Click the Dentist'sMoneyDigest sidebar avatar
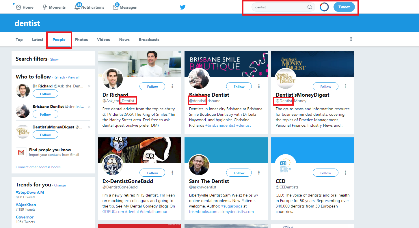 tap(23, 131)
